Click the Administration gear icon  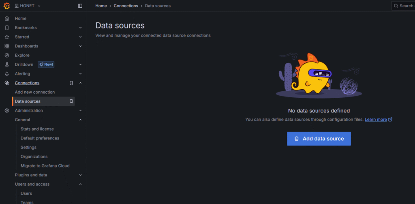(x=7, y=111)
